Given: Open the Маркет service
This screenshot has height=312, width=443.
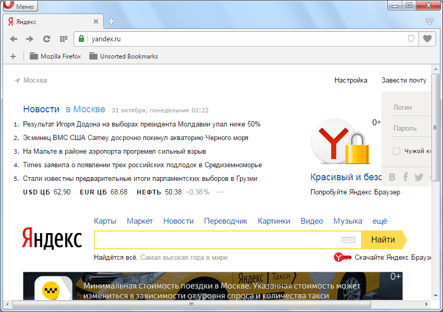Looking at the screenshot, I should click(140, 221).
